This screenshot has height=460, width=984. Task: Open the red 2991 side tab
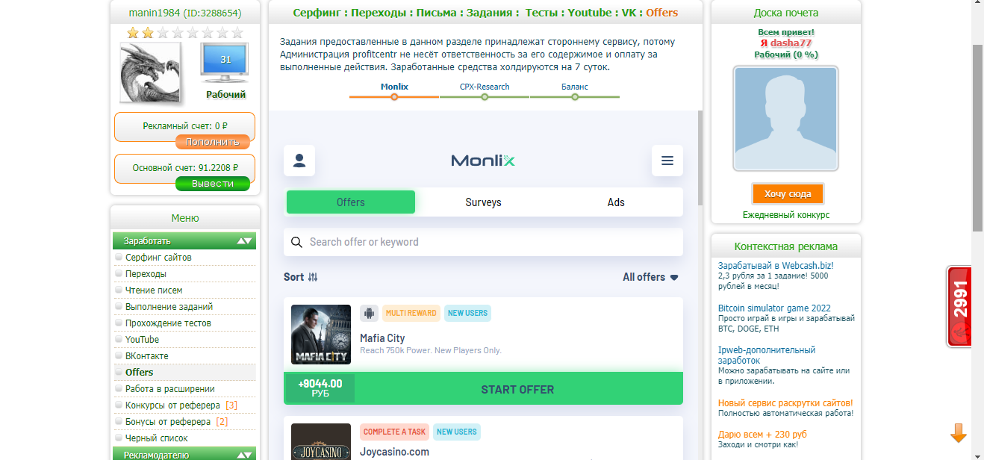point(959,306)
